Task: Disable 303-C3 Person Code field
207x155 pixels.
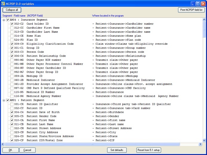Action: 12,52
